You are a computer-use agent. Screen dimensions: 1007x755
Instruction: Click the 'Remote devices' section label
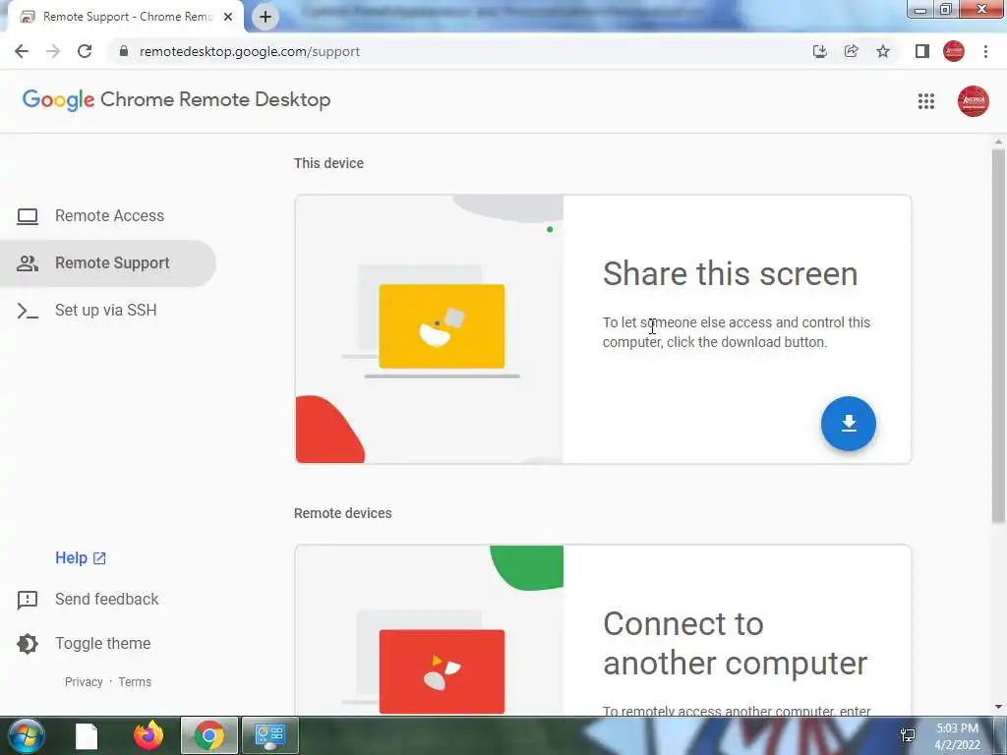(343, 513)
